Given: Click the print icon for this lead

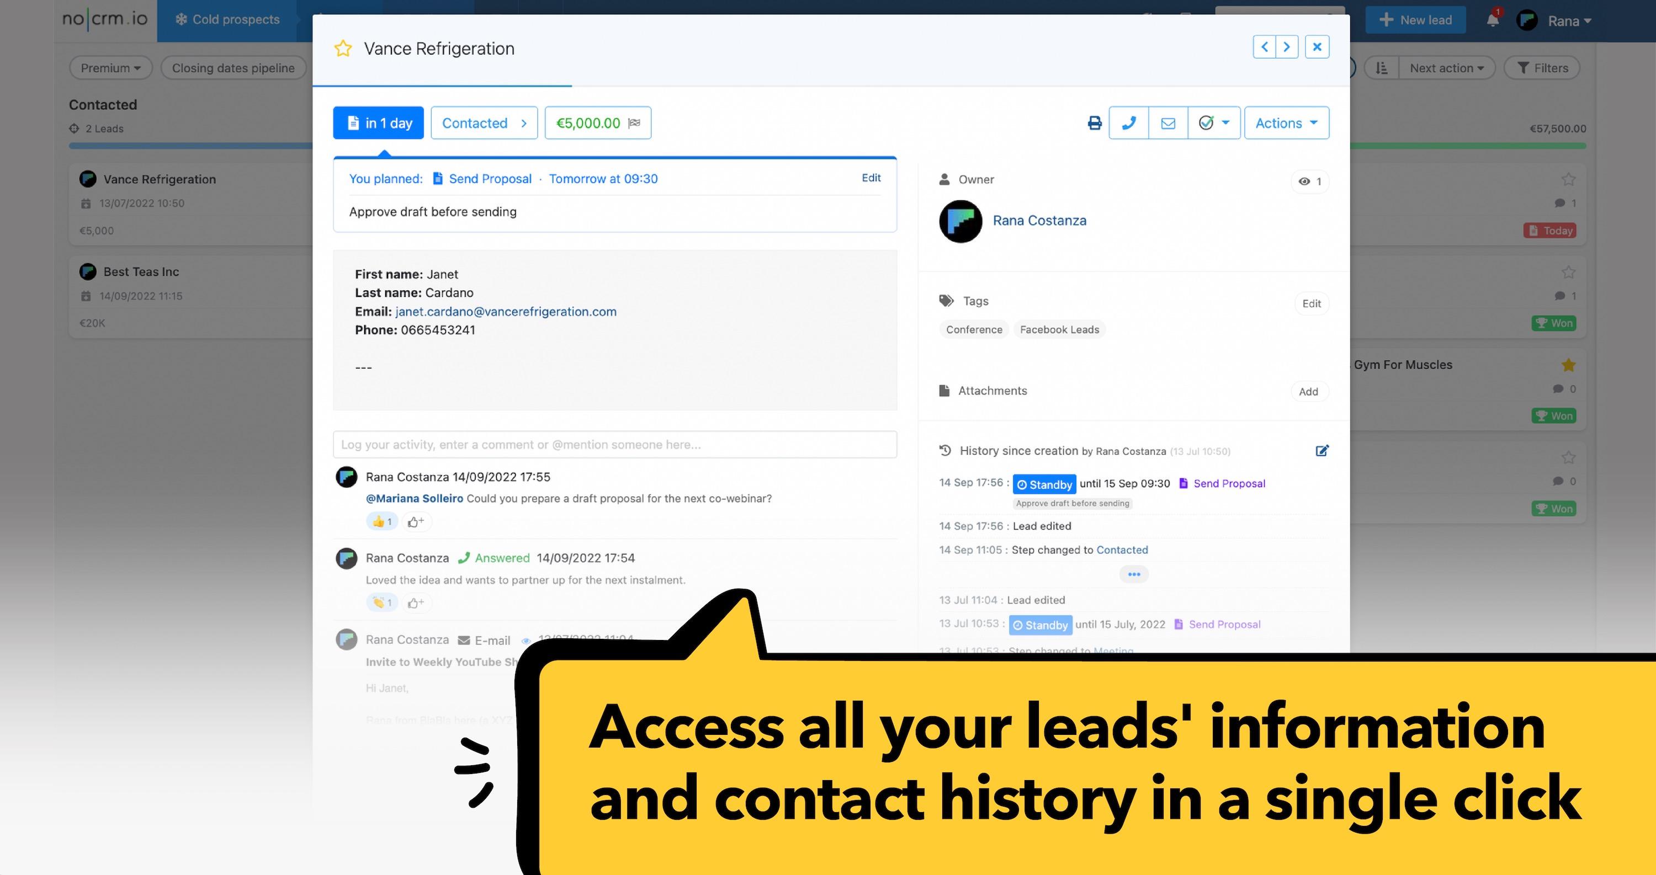Looking at the screenshot, I should (x=1094, y=122).
